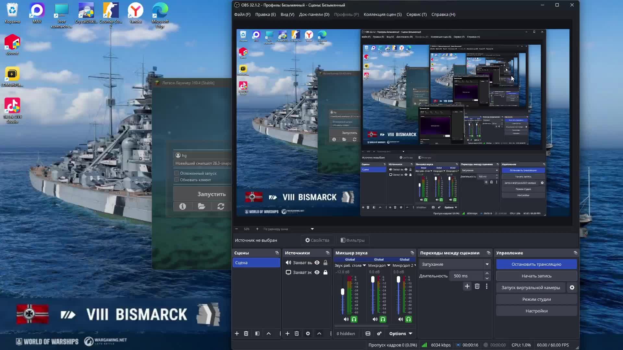Toggle visibility of Захват вь source
Screen dimensions: 623x350
(x=317, y=262)
